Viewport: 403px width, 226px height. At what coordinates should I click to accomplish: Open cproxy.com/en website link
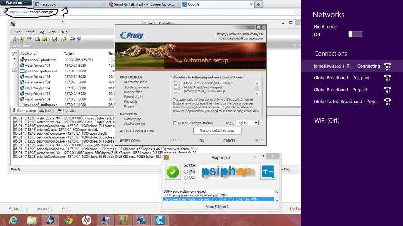(x=240, y=34)
